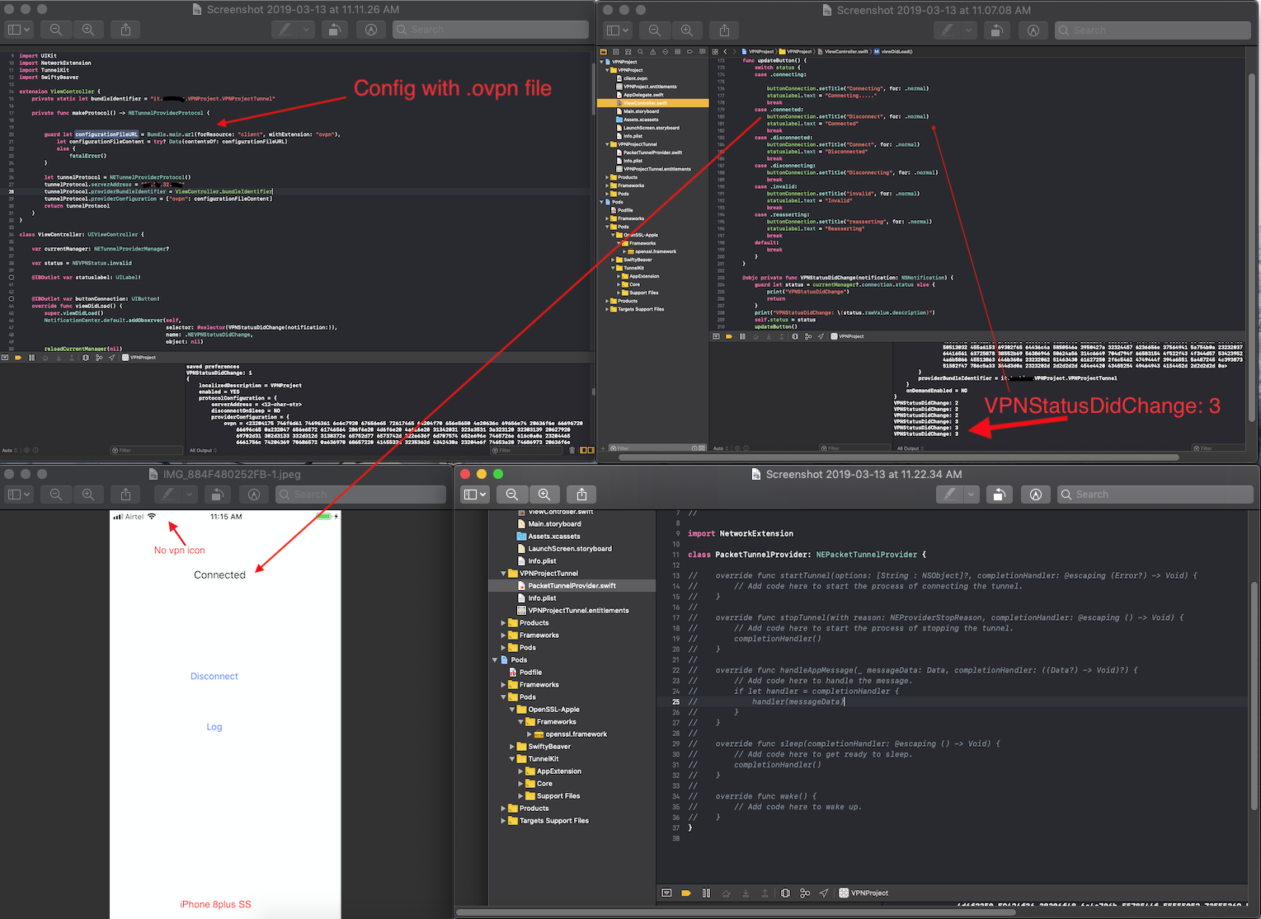This screenshot has height=919, width=1261.
Task: Select the highlight pen in 11.22.34 AM window
Action: point(950,495)
